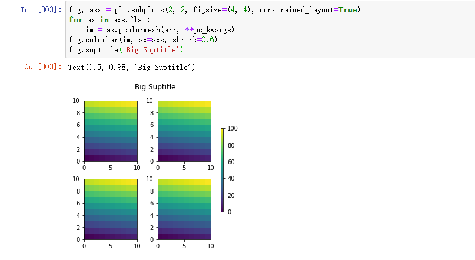Click the top-left pcolormesh subplot
Viewport: 475px width, 260px height.
111,131
